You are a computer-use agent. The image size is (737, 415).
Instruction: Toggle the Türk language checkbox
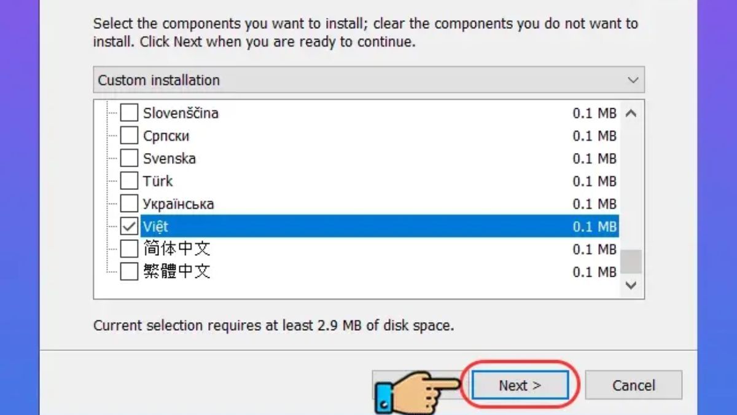pos(129,181)
